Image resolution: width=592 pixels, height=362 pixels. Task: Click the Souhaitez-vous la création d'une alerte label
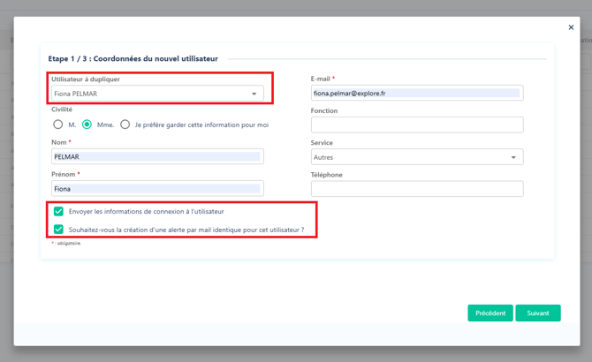(186, 230)
